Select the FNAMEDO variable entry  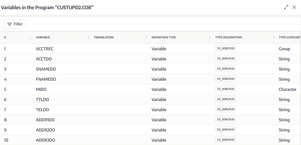pos(46,79)
